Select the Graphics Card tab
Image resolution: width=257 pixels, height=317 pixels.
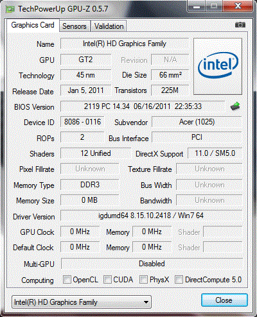tap(33, 25)
